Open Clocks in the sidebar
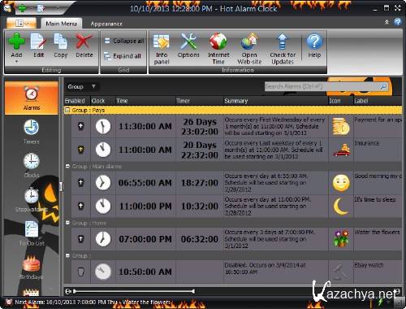 click(32, 165)
